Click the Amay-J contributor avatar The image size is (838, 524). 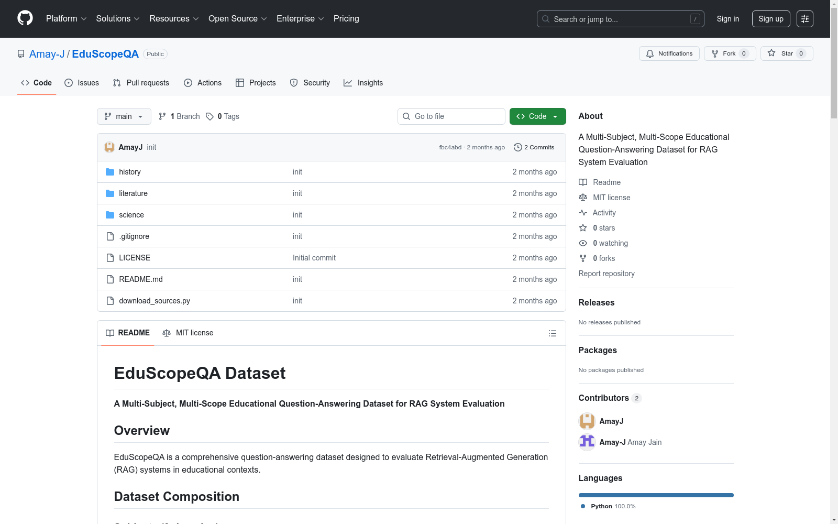click(x=587, y=442)
